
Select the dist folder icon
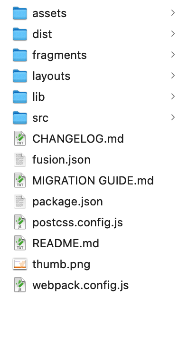click(20, 34)
